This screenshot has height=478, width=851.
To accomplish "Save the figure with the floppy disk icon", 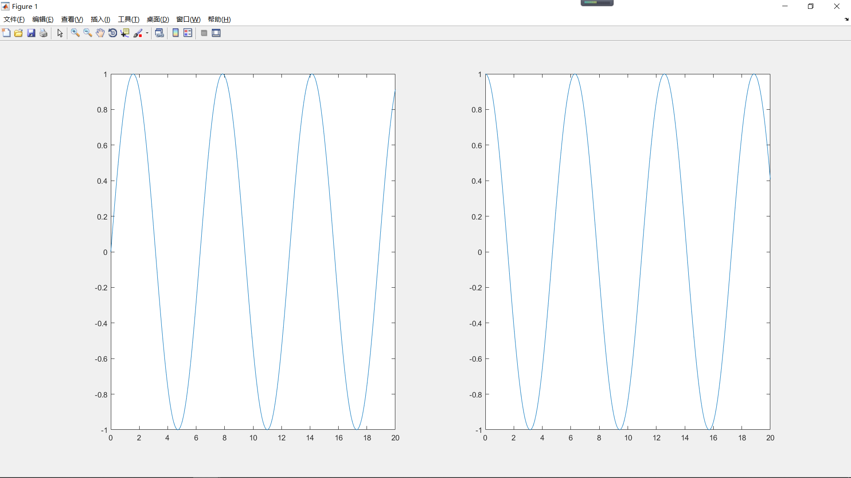I will pos(31,33).
